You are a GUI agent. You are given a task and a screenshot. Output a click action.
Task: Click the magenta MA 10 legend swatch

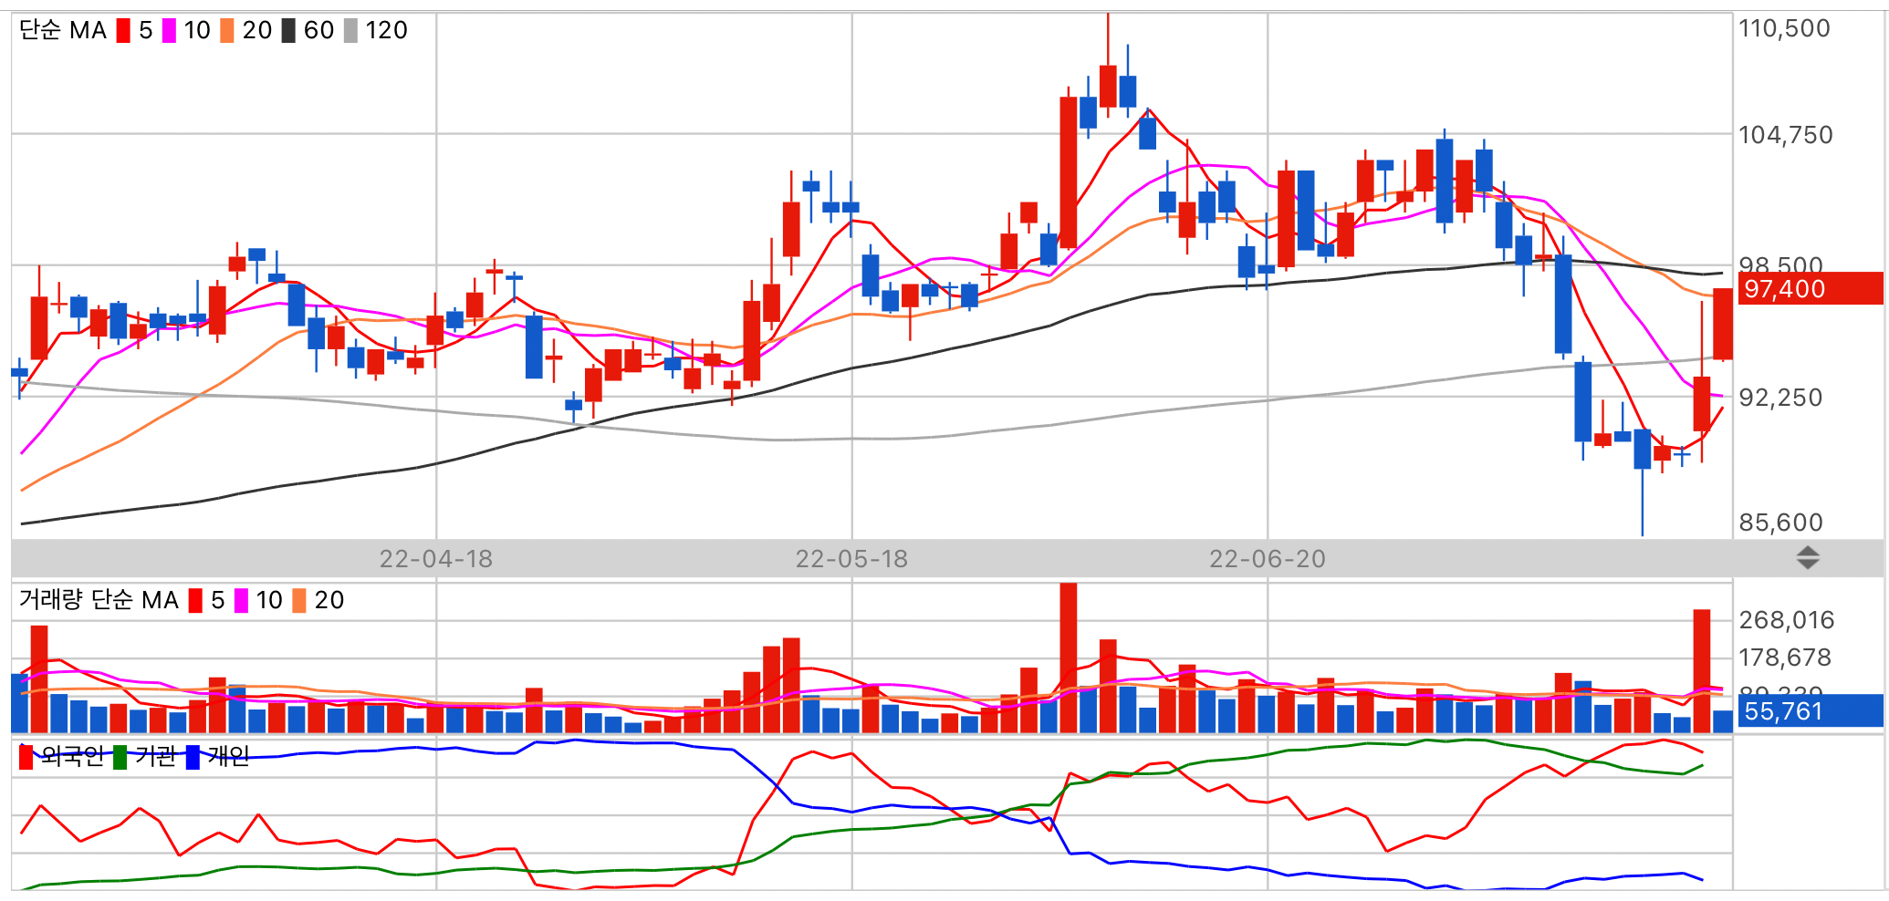pos(169,31)
